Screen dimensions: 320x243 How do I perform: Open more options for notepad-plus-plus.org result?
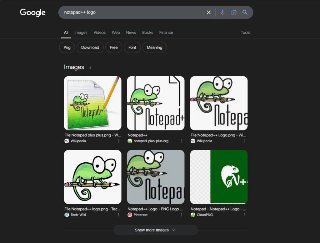pyautogui.click(x=182, y=141)
